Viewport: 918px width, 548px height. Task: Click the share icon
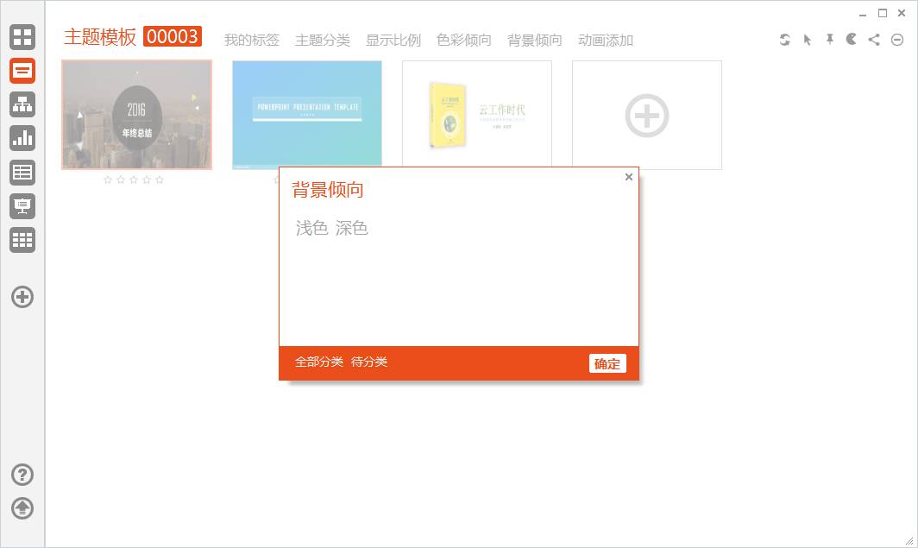pos(874,39)
